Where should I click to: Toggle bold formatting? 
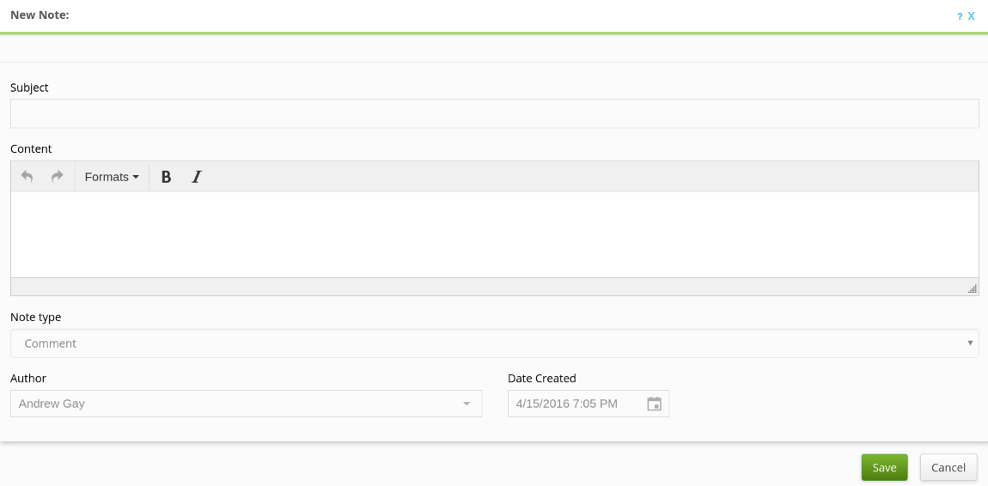166,176
